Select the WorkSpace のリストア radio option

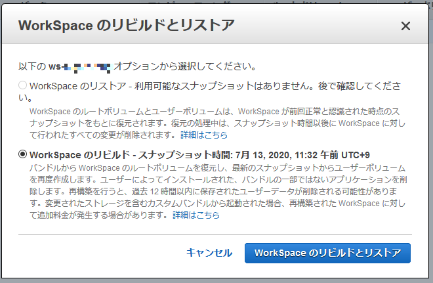(23, 85)
